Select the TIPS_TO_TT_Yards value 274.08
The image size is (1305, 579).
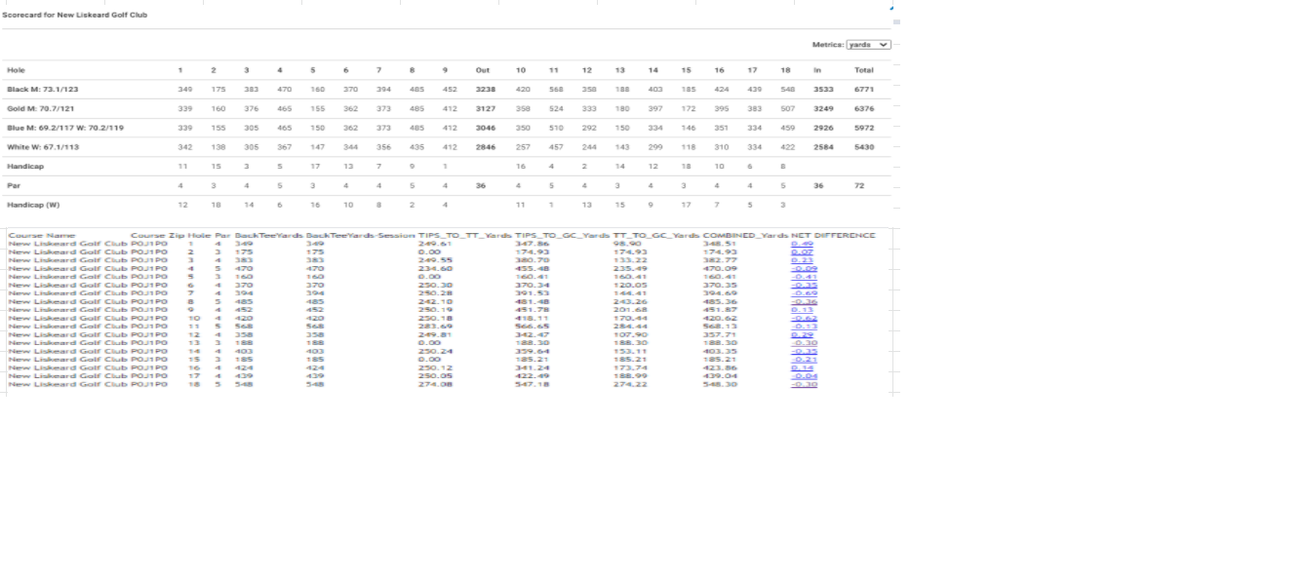pos(433,385)
